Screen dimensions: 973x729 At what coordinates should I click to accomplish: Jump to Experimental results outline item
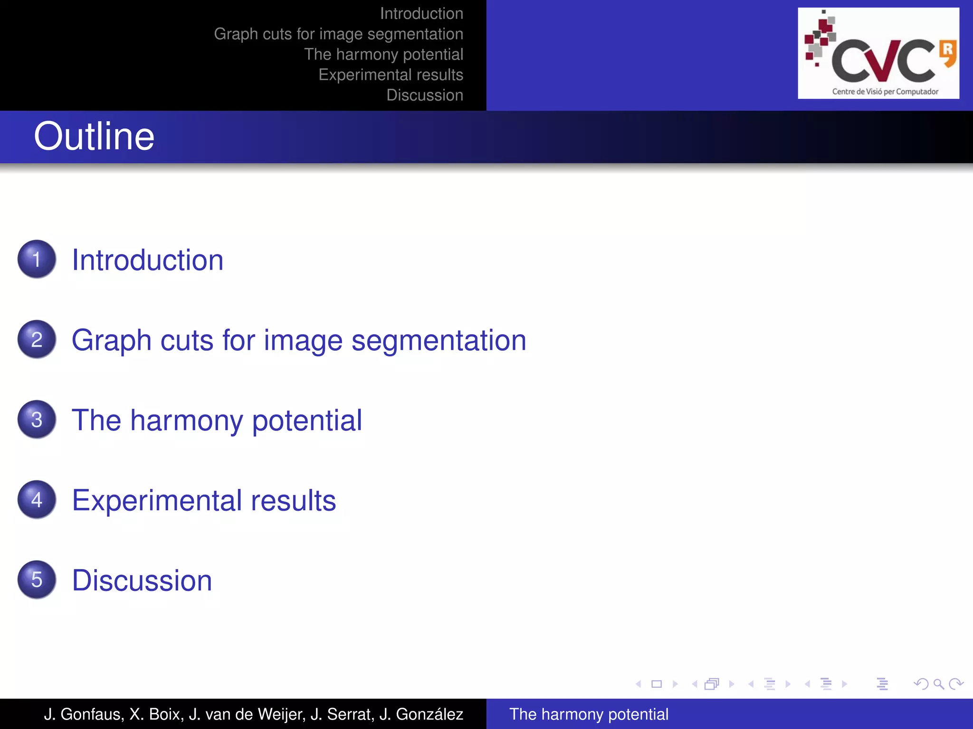pos(204,501)
